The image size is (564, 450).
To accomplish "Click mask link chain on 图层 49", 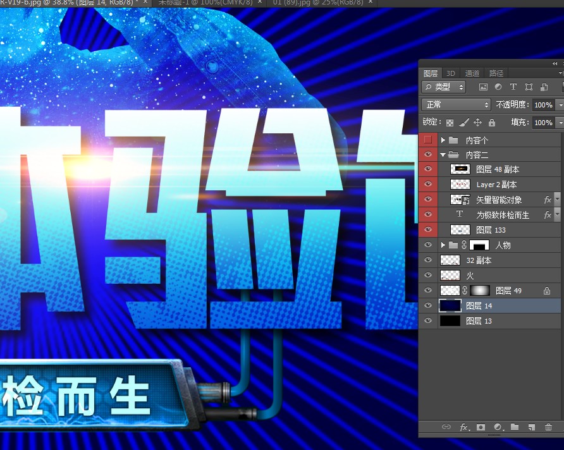I will [465, 291].
